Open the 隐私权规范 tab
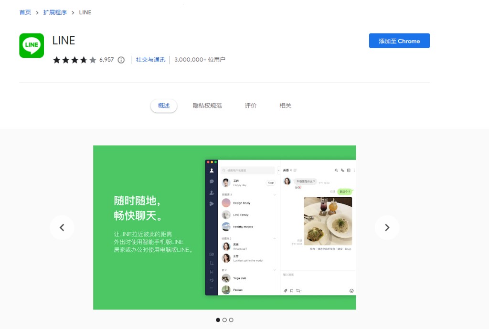Screen dimensions: 489x329 click(208, 105)
